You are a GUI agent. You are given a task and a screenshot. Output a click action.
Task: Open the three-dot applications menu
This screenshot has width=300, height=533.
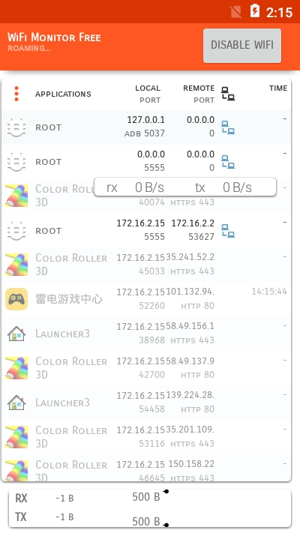pyautogui.click(x=16, y=94)
